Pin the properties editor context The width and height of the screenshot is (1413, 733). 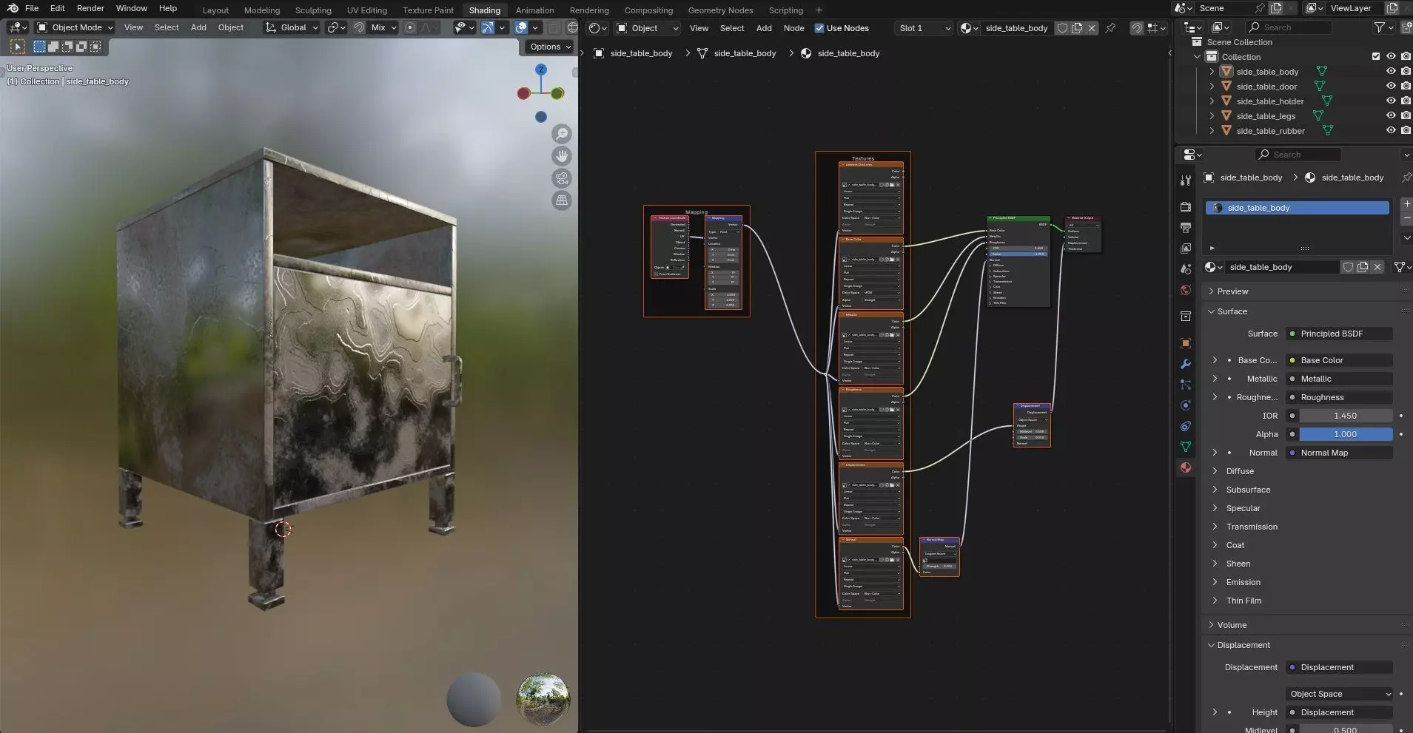(1406, 178)
